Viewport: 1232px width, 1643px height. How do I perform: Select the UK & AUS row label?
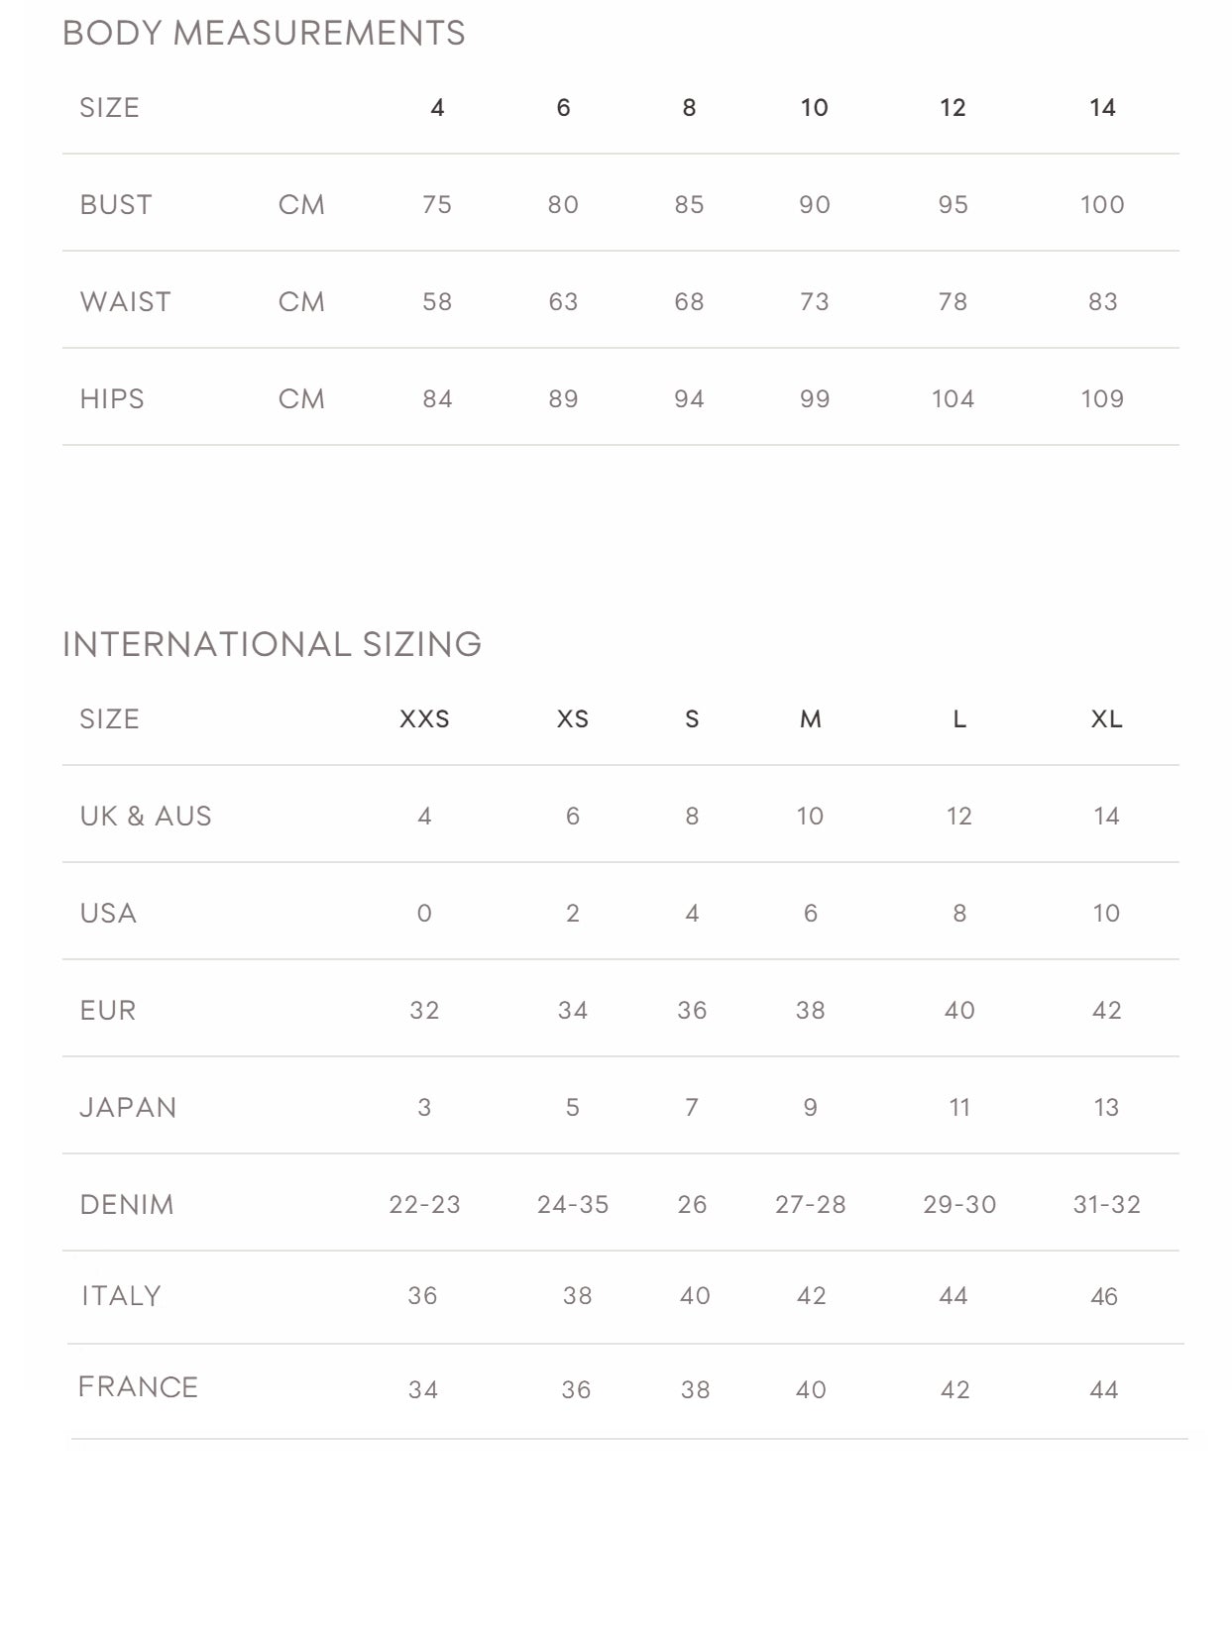[146, 816]
